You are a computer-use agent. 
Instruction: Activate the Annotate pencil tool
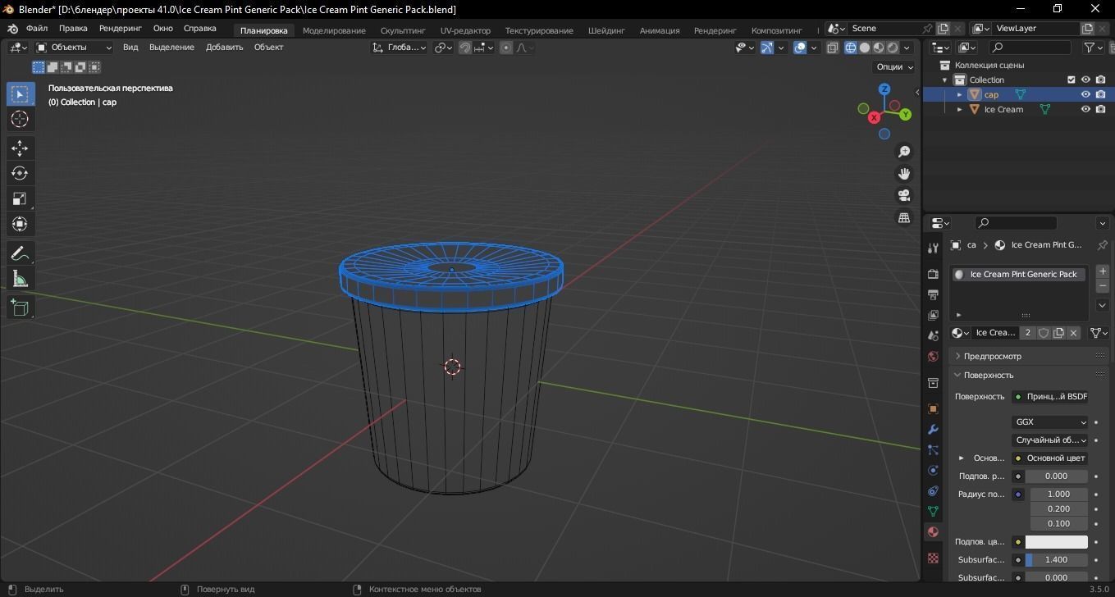(x=20, y=253)
